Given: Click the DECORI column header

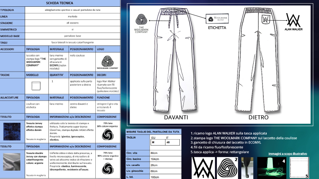Looking at the screenshot, I should (102, 75).
